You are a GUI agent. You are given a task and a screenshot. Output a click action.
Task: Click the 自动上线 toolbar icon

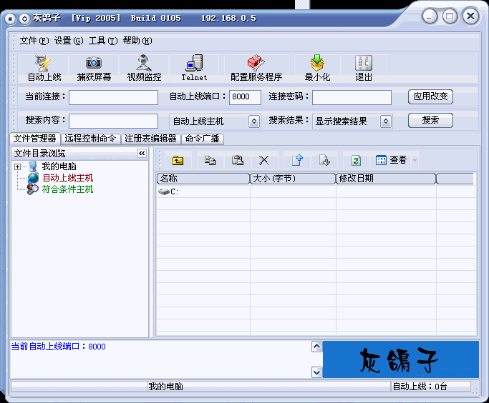[x=45, y=64]
